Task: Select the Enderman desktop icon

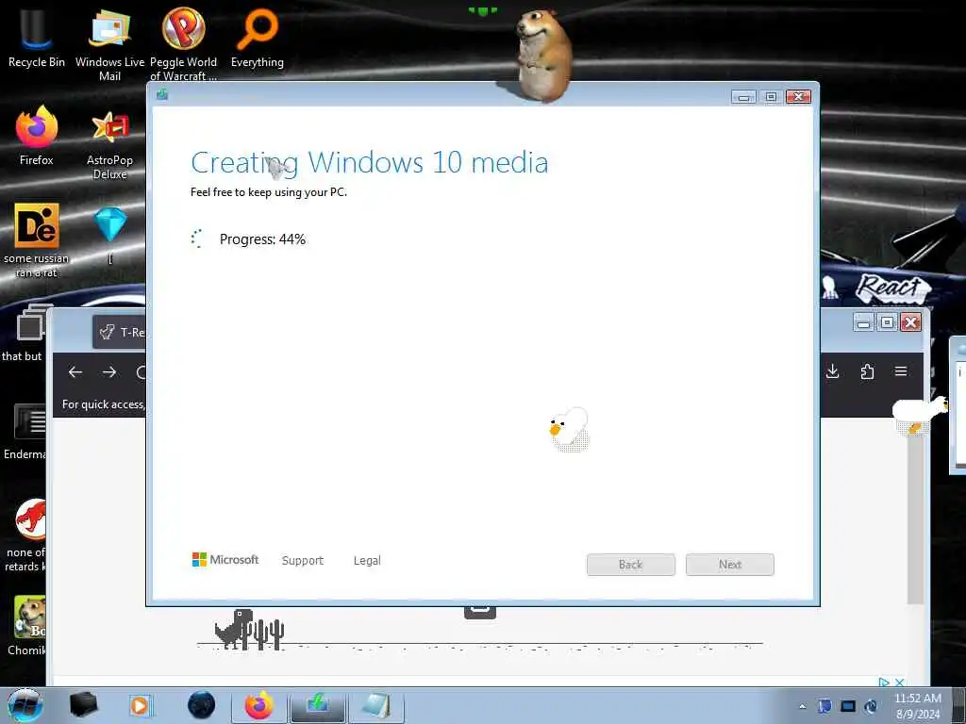Action: pyautogui.click(x=25, y=431)
